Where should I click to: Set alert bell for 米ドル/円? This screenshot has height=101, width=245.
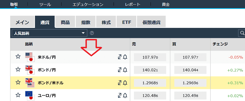coord(125,57)
